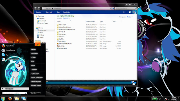This screenshot has width=180, height=101.
Task: Click the Windows Start orb
Action: (x=3, y=99)
